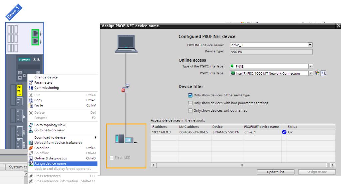Select IP address cell 192.168.0.3

pyautogui.click(x=165, y=132)
